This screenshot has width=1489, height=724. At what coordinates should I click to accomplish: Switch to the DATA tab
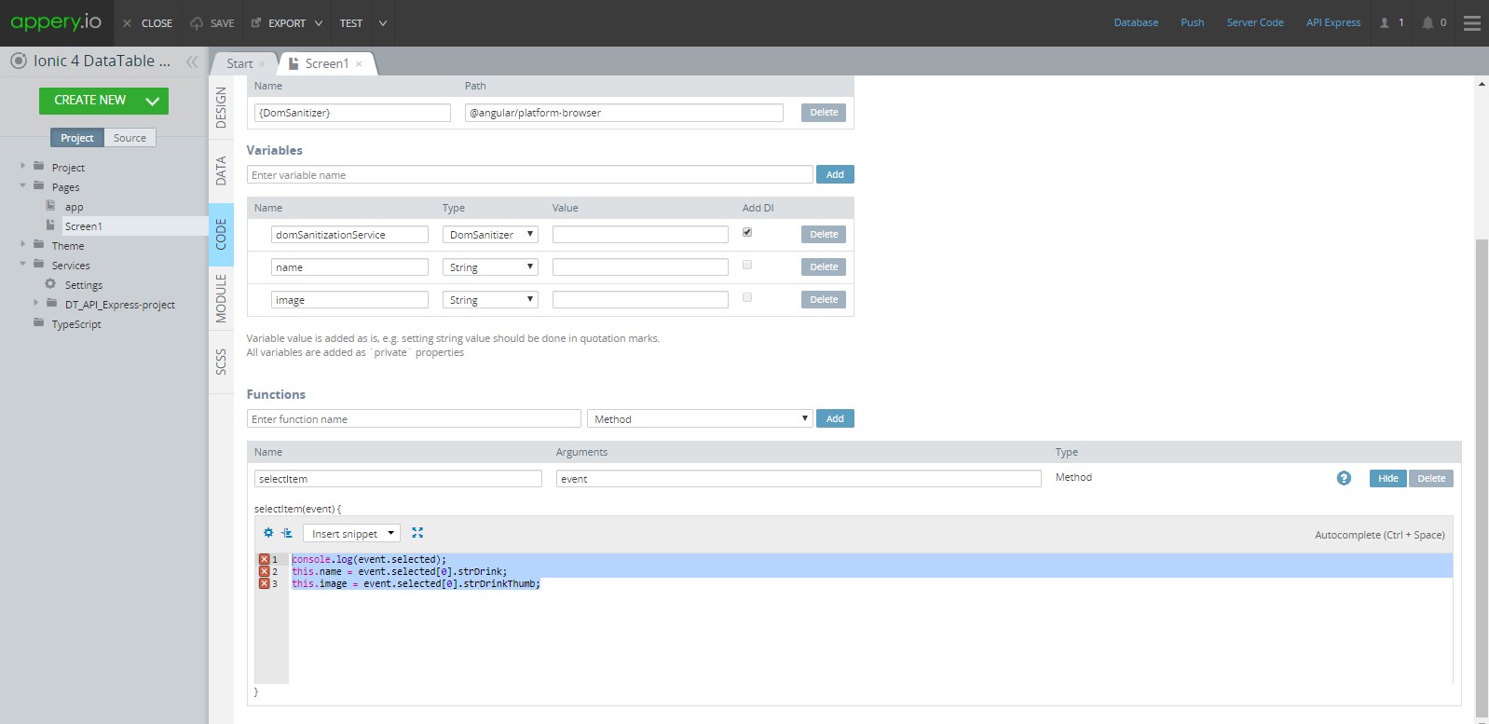pyautogui.click(x=221, y=171)
